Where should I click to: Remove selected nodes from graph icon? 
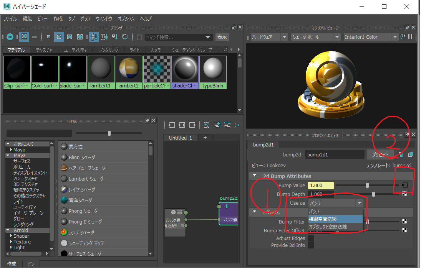click(x=227, y=125)
